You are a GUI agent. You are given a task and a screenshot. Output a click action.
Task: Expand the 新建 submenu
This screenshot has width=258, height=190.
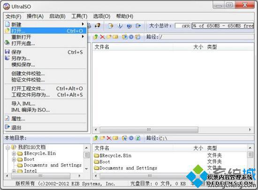point(45,24)
